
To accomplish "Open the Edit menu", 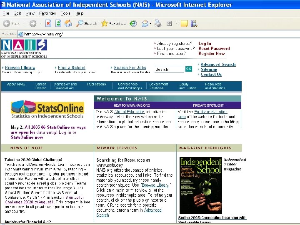I will [x=17, y=13].
